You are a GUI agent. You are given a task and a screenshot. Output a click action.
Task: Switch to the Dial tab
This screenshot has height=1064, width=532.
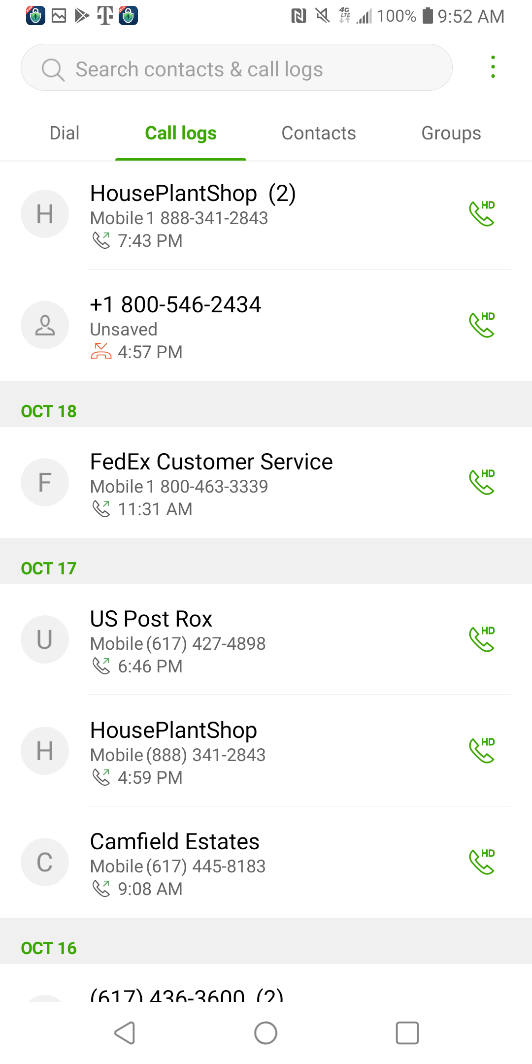click(x=65, y=133)
